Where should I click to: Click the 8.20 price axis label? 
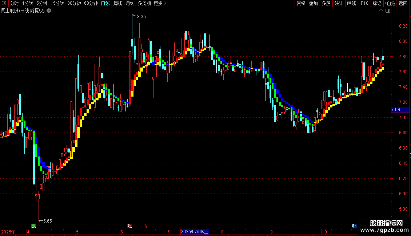coord(403,26)
